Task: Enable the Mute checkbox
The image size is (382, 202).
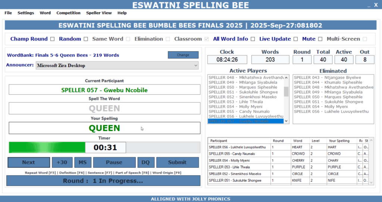Action: coord(320,39)
